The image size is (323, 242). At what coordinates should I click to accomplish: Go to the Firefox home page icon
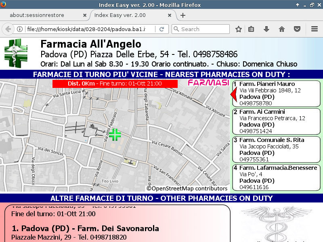tap(282, 29)
